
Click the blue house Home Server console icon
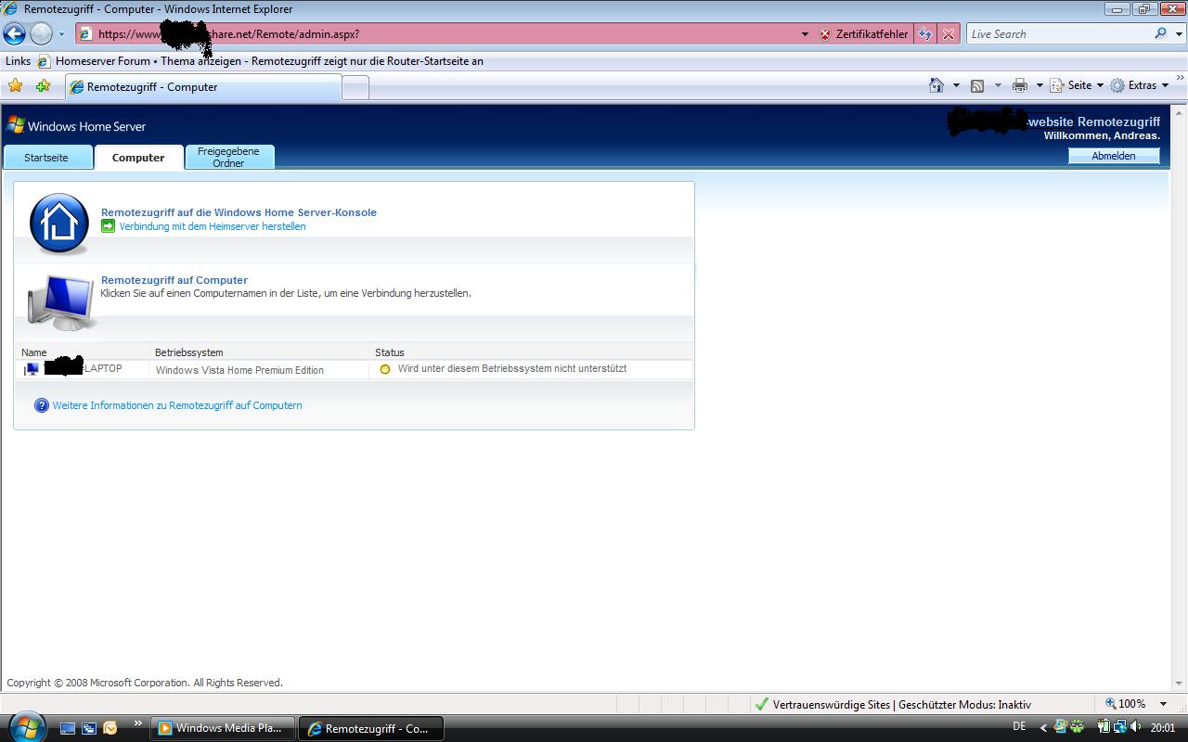59,224
